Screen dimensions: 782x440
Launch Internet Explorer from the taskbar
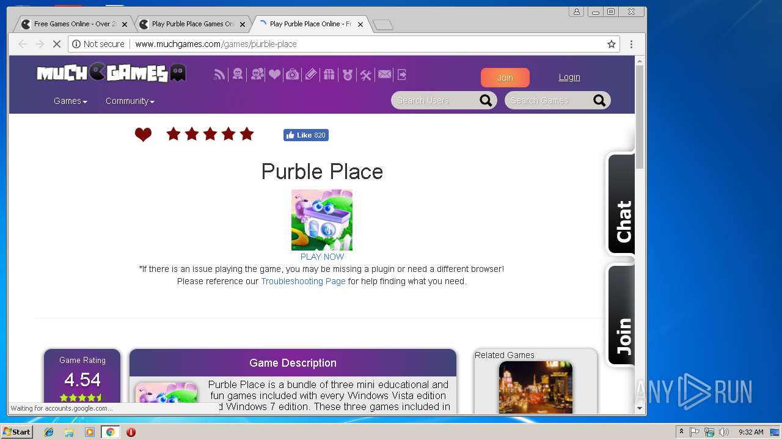[x=49, y=432]
